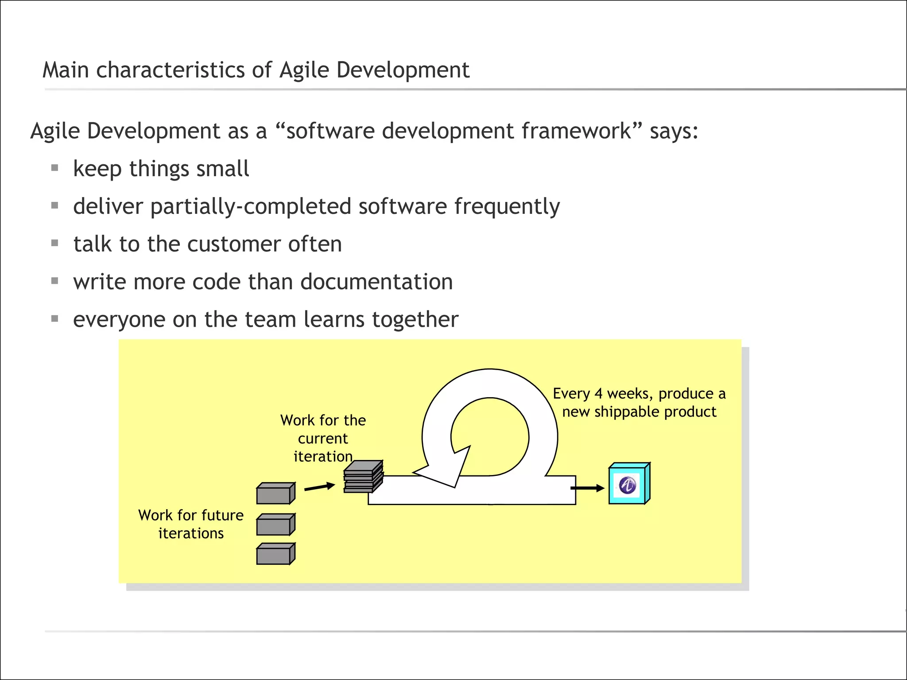The width and height of the screenshot is (907, 680).
Task: Click the 'Work for future iterations' label
Action: coord(191,524)
